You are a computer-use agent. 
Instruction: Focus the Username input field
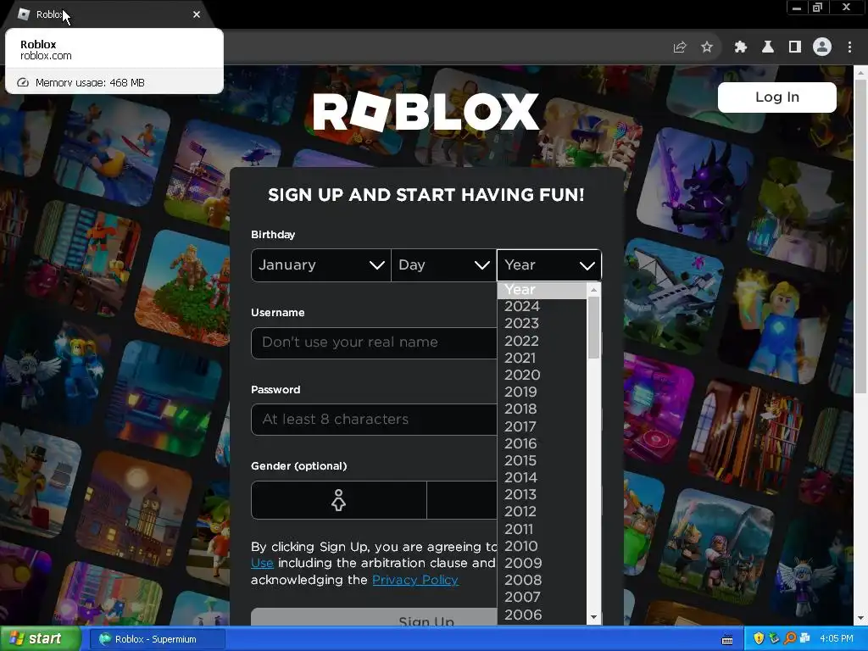click(x=374, y=342)
